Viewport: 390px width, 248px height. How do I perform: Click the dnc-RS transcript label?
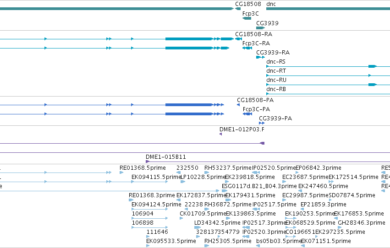point(276,62)
